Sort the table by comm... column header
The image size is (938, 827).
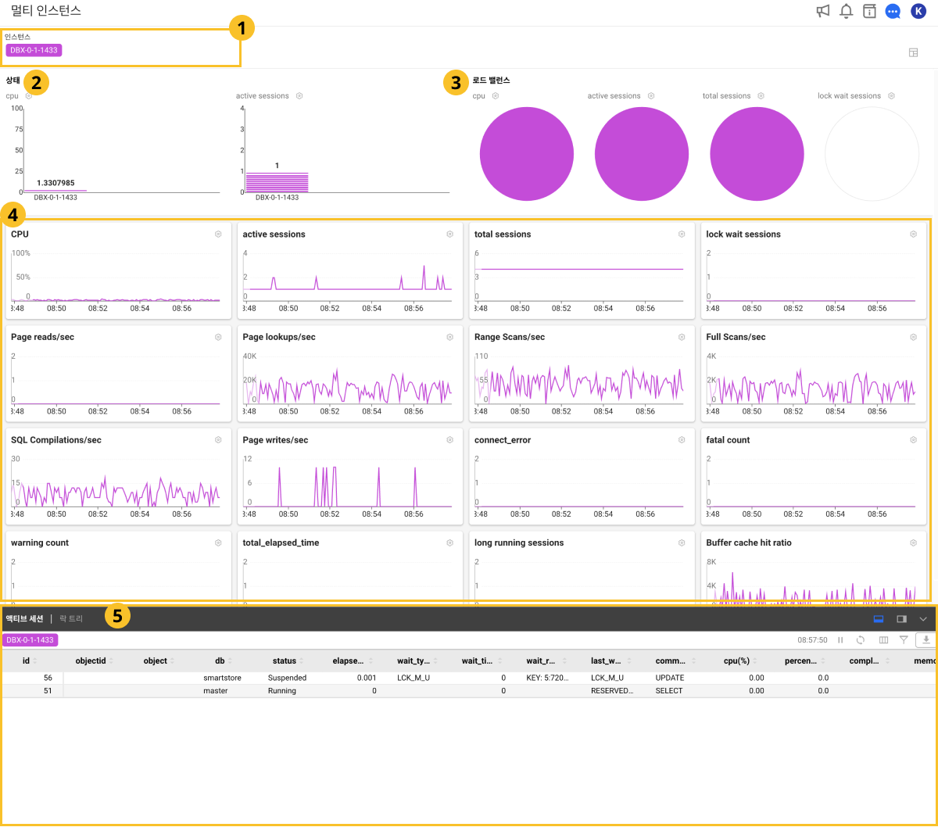click(675, 661)
